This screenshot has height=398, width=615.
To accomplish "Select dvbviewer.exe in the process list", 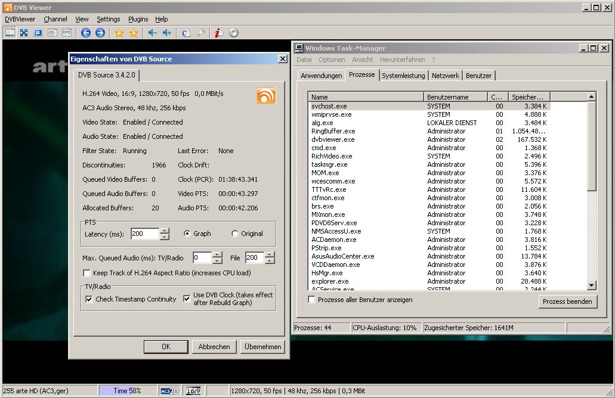I will [x=333, y=139].
